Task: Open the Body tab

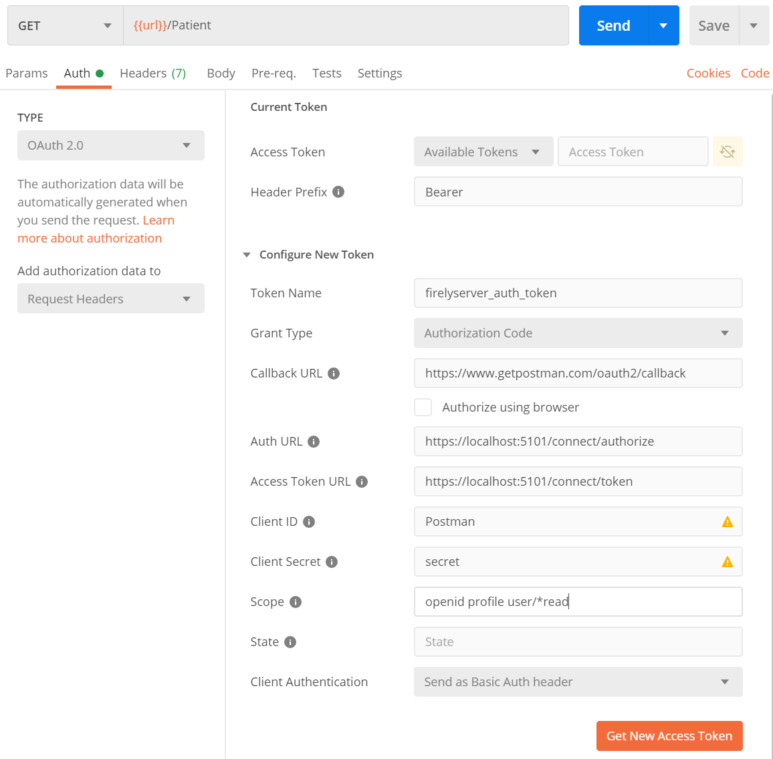Action: 221,73
